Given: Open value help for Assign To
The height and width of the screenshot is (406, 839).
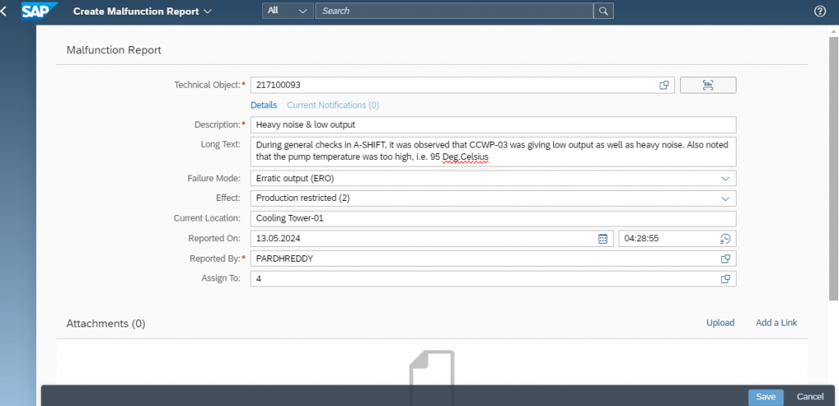Looking at the screenshot, I should [x=725, y=279].
